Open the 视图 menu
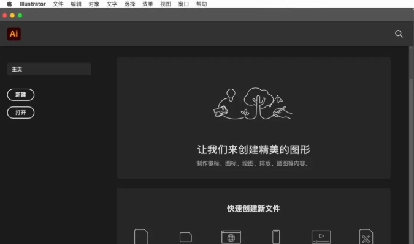The height and width of the screenshot is (244, 414). click(166, 4)
